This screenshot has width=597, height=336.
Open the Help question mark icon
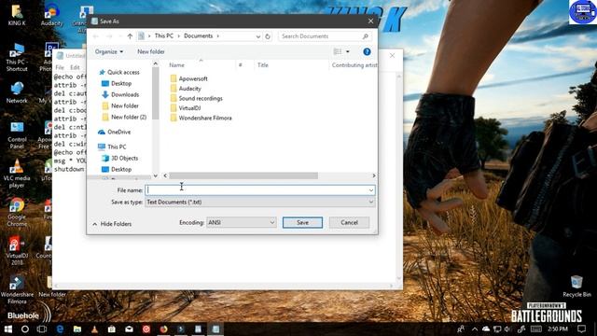pyautogui.click(x=367, y=52)
